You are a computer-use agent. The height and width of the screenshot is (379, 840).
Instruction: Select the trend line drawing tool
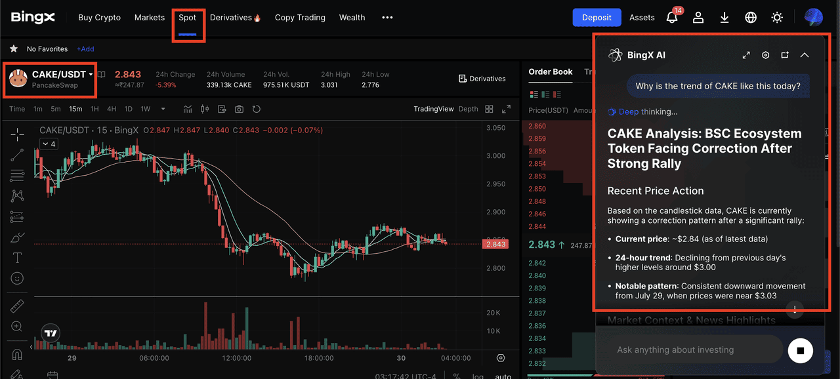point(18,155)
